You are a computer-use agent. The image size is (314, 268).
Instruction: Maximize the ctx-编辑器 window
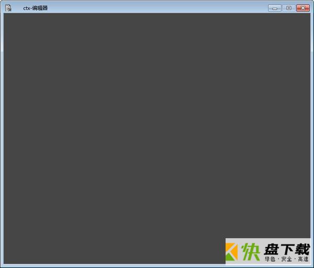[288, 8]
